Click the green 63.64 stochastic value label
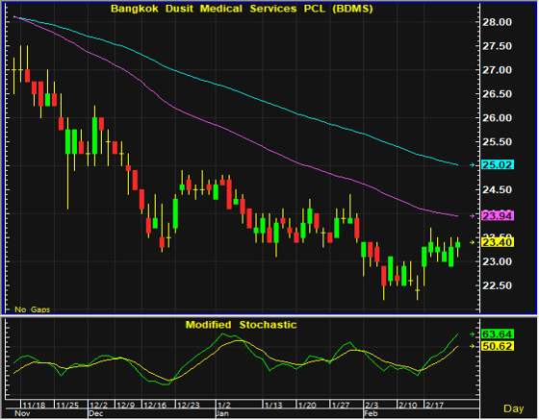 point(497,334)
